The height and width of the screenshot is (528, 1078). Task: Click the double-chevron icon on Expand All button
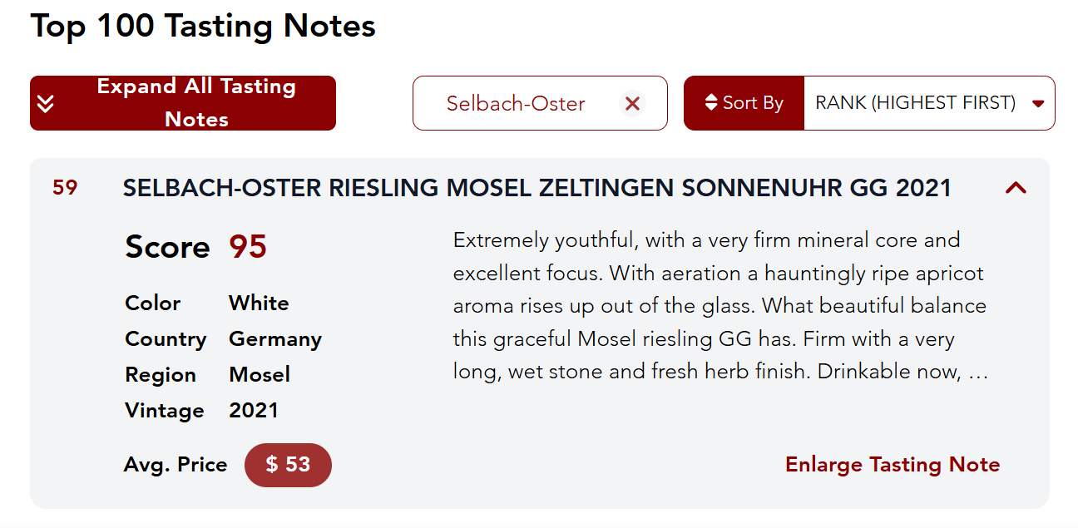tap(47, 103)
